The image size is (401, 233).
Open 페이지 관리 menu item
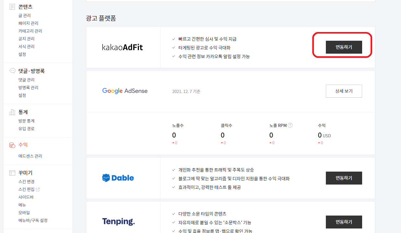click(28, 23)
